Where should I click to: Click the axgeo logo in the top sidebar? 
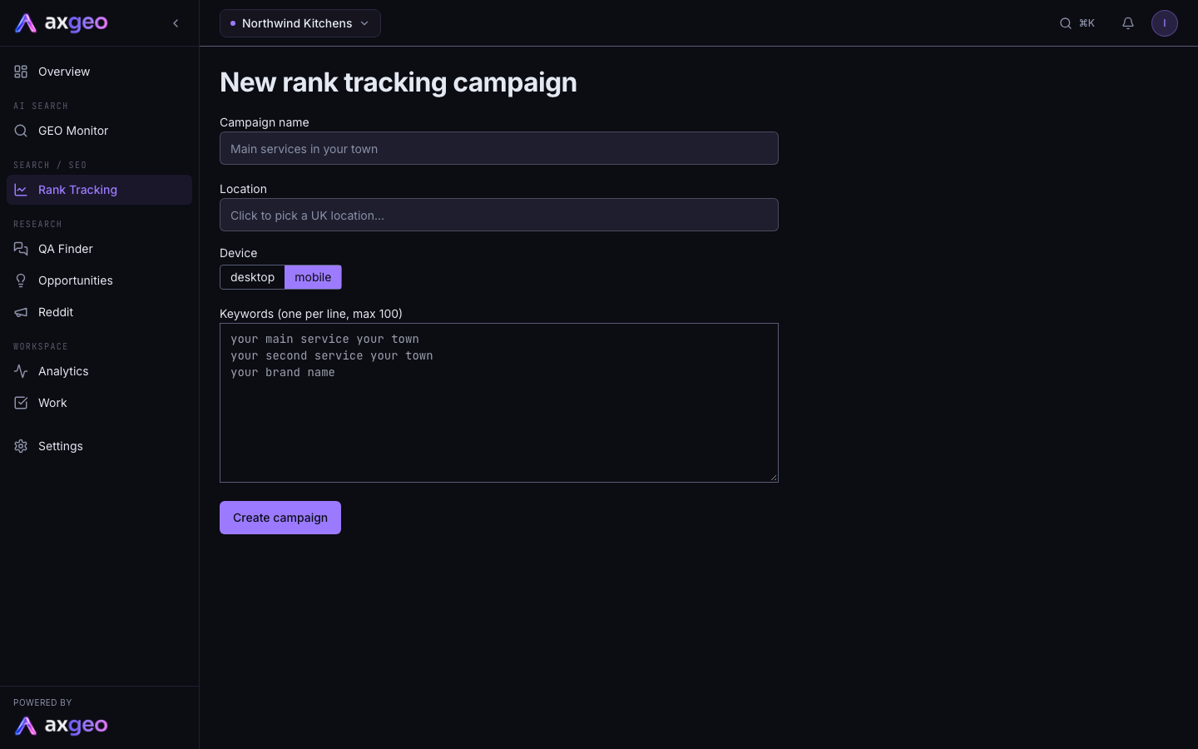pos(62,23)
